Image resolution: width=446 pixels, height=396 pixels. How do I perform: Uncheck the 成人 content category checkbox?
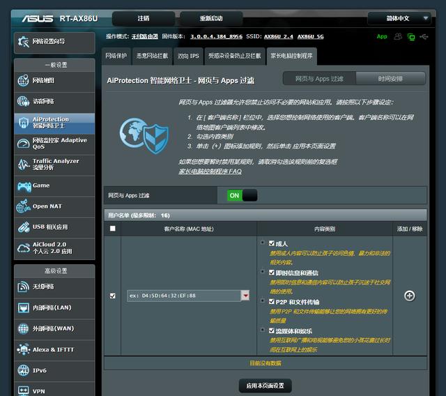tap(271, 243)
